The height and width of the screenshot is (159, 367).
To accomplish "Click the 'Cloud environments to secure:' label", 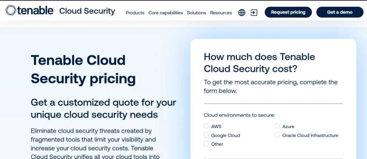I will point(239,115).
